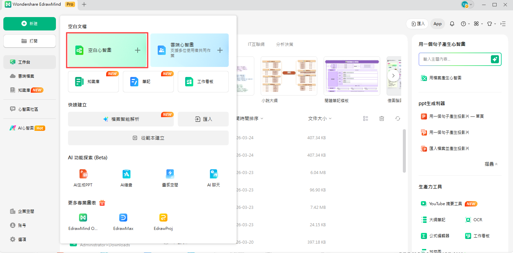
Task: Click the trash delete icon above the file list
Action: 381,118
